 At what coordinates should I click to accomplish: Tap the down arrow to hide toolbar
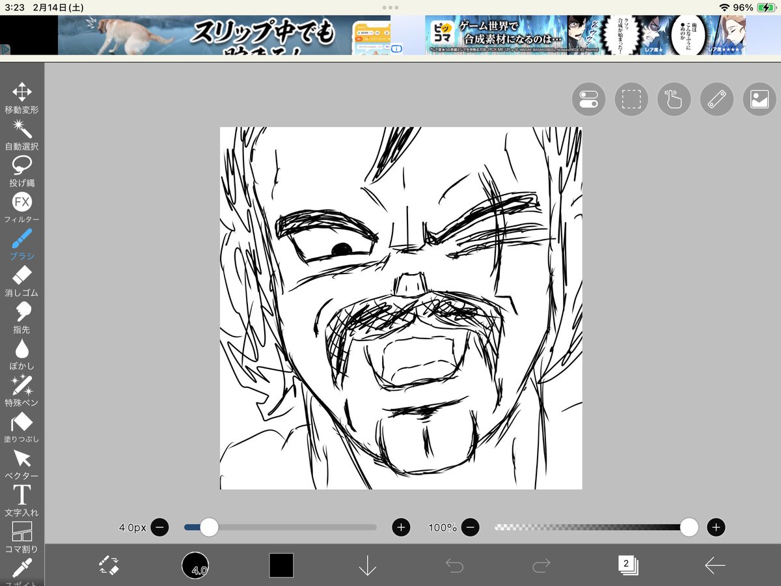368,565
